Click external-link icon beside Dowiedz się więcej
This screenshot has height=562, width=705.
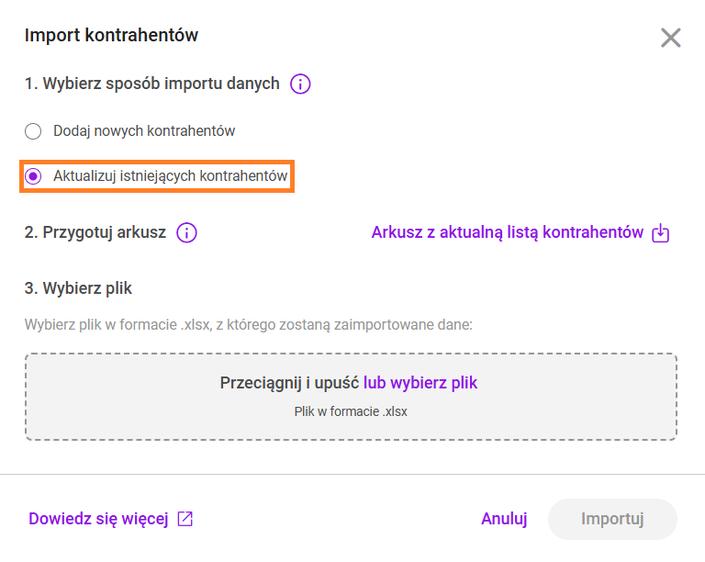[x=185, y=519]
